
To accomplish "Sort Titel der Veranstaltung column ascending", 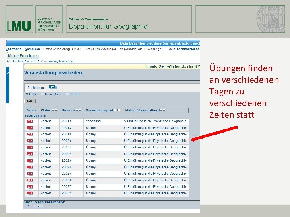I will (161, 110).
